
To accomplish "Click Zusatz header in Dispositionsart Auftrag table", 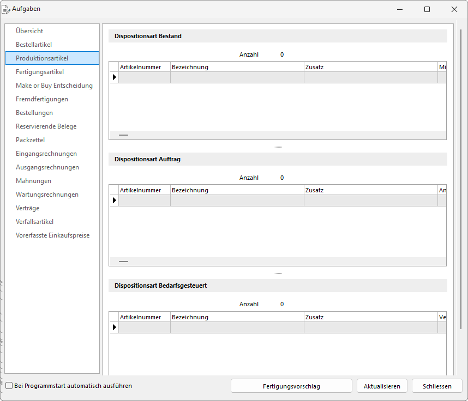I will coord(371,190).
